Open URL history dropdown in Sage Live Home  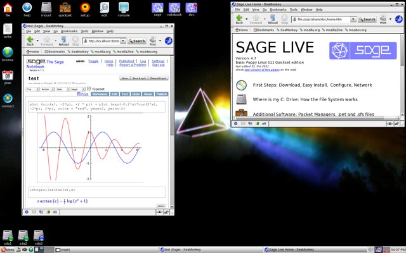pyautogui.click(x=353, y=20)
